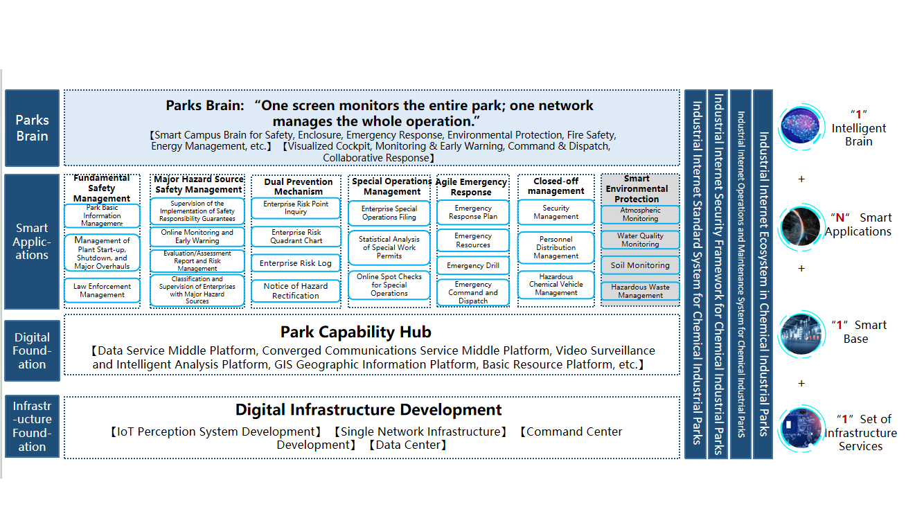Click the Law Enforcement Management box

(102, 290)
